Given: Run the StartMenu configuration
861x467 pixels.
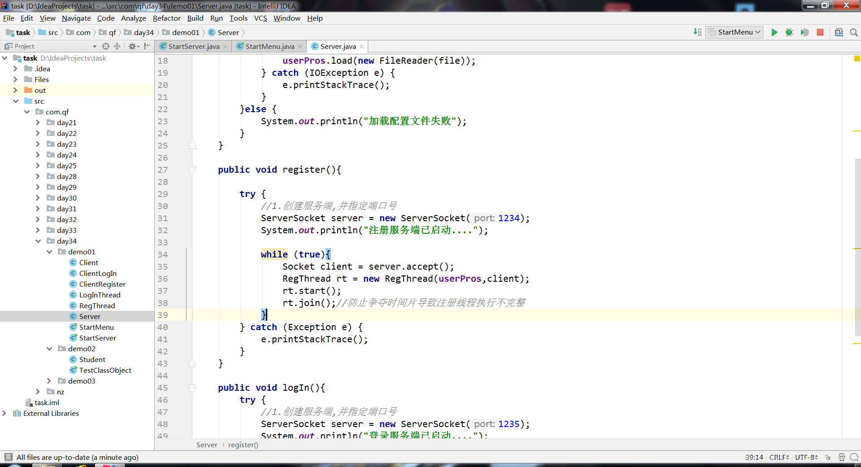Looking at the screenshot, I should coord(774,32).
